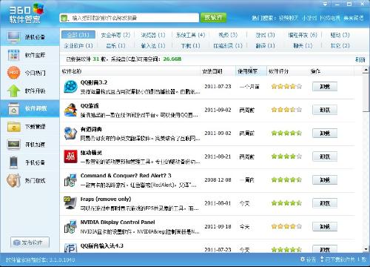
Task: Click the Command & Conquer Red Alert 3 icon
Action: pos(70,180)
